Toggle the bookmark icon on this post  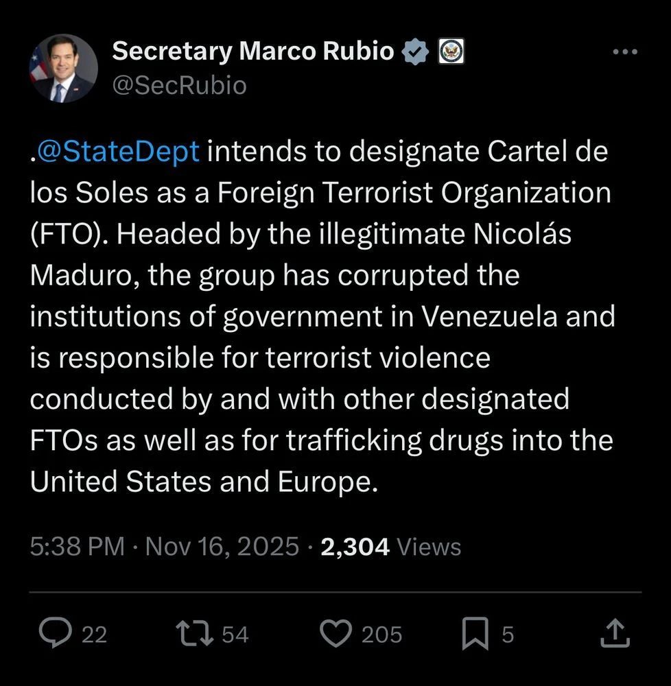tap(475, 633)
